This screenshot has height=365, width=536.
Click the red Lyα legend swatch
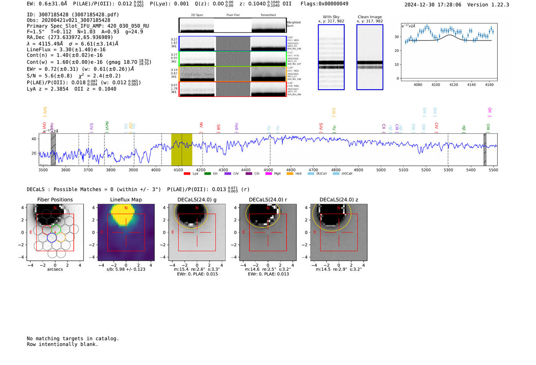tap(187, 173)
